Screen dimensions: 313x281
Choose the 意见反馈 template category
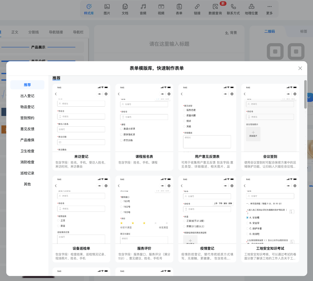27,129
